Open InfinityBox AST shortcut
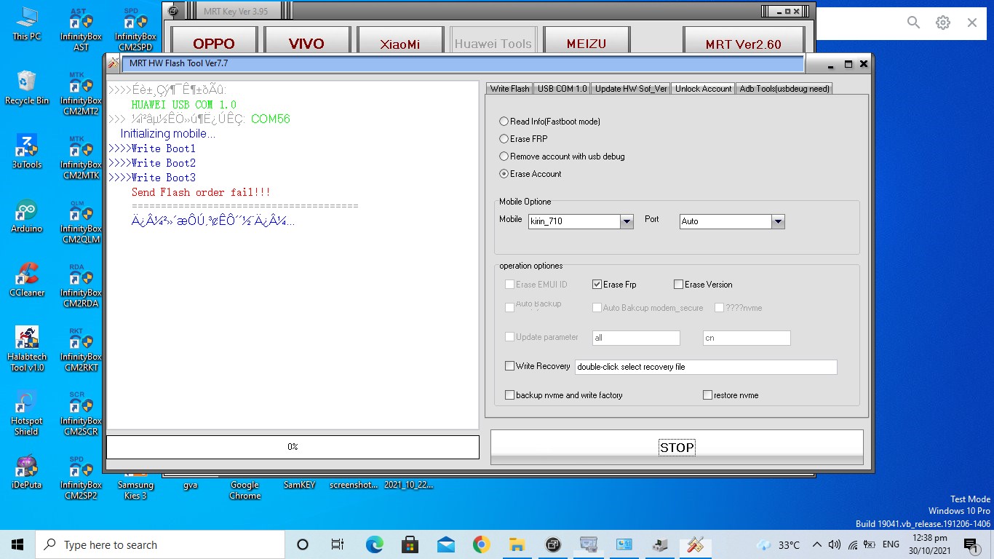 tap(81, 29)
